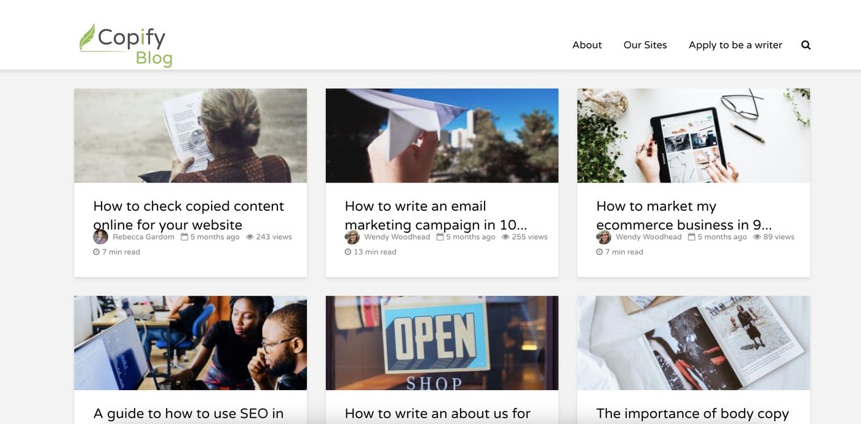
Task: Click Wendy Woodhead name on ecommerce card
Action: point(649,237)
